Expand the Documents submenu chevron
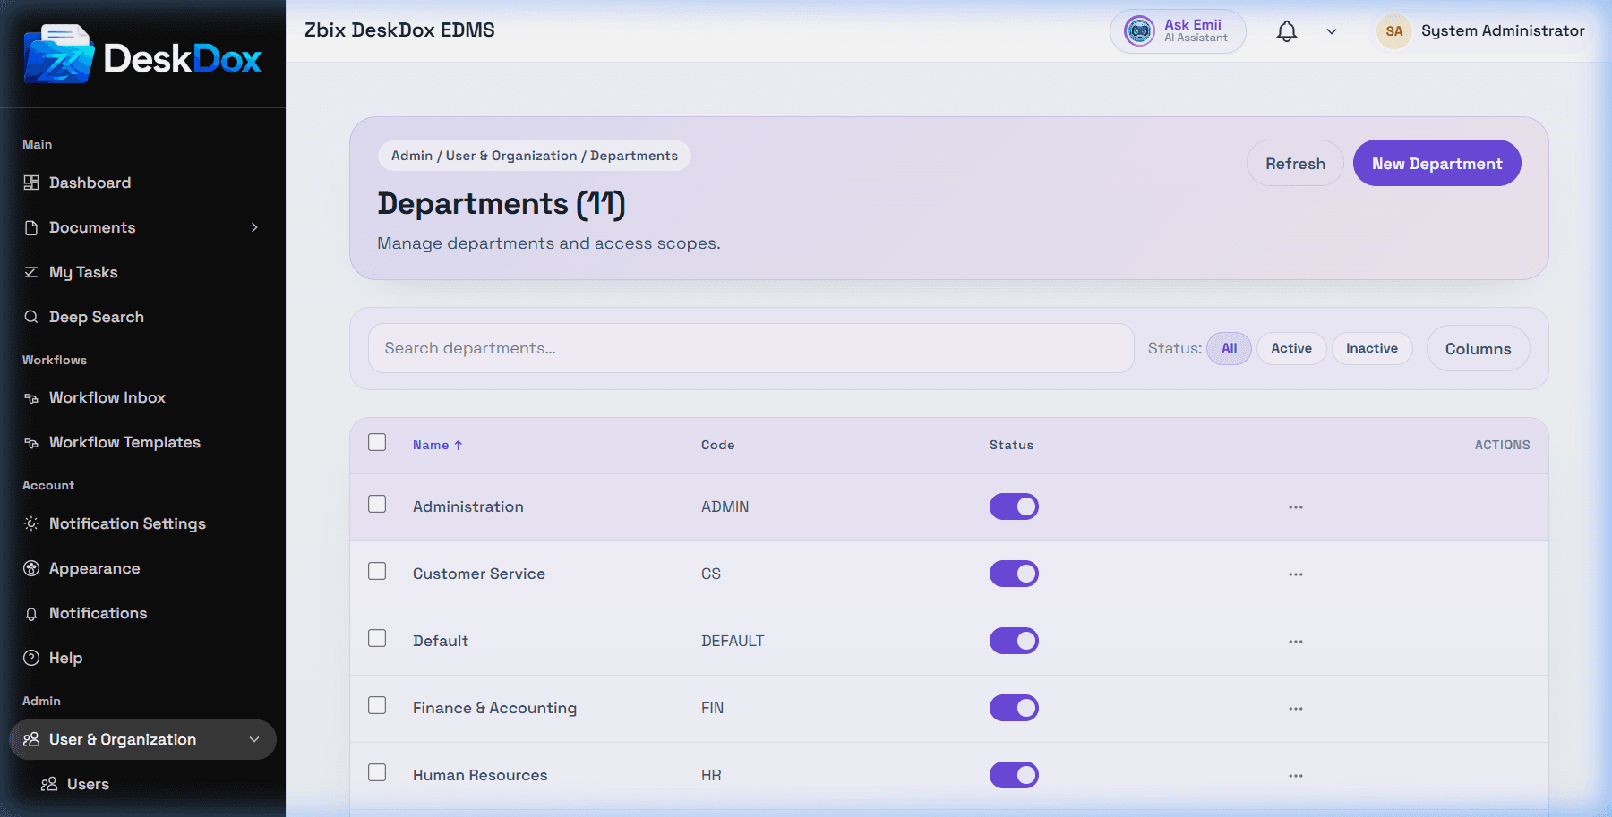 click(x=254, y=227)
